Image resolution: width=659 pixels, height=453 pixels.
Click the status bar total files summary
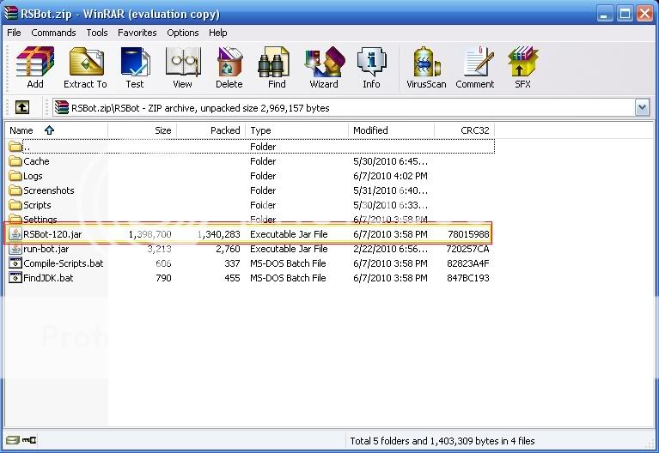tap(442, 441)
